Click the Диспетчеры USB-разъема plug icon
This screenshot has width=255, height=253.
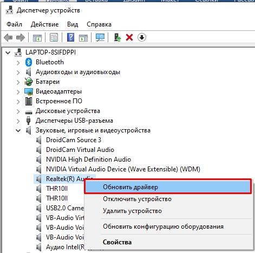click(28, 121)
